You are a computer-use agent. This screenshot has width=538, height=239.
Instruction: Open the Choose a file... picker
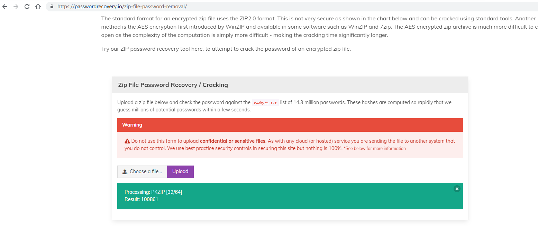tap(142, 172)
